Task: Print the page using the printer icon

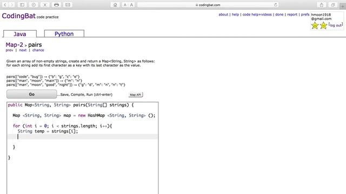Action: (56, 5)
